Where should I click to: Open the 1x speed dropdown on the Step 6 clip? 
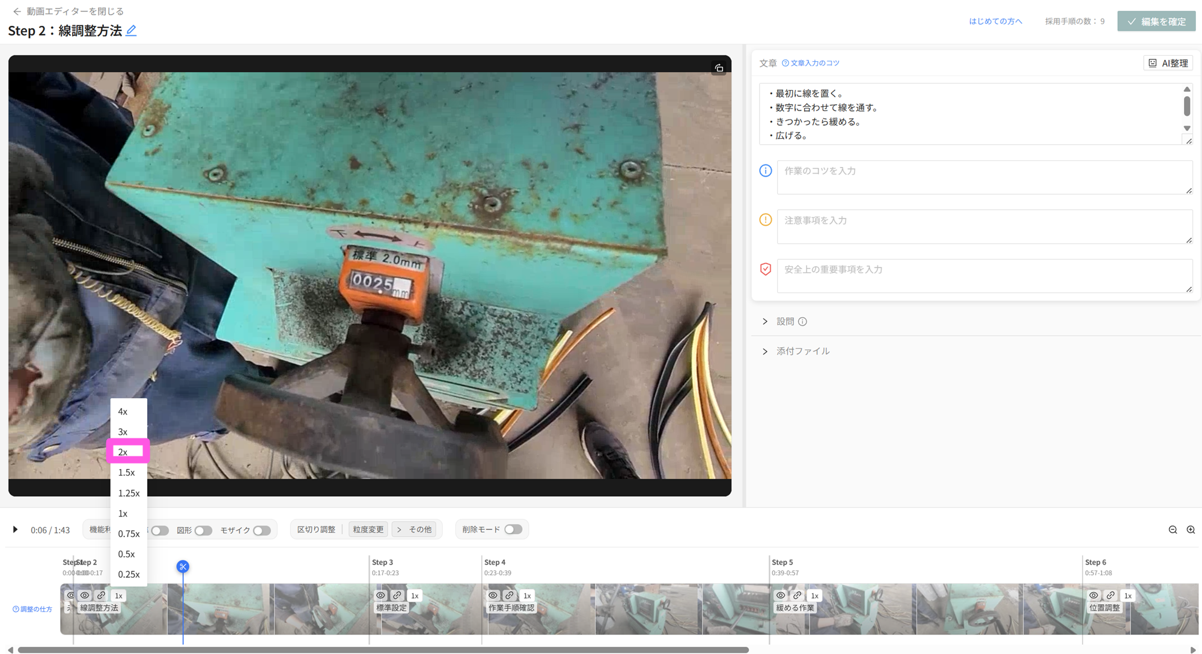[x=1127, y=595]
